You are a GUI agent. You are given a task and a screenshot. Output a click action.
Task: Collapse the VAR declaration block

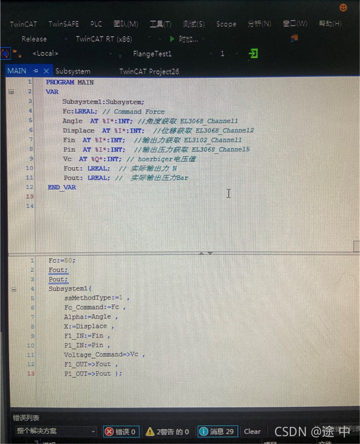coord(11,92)
